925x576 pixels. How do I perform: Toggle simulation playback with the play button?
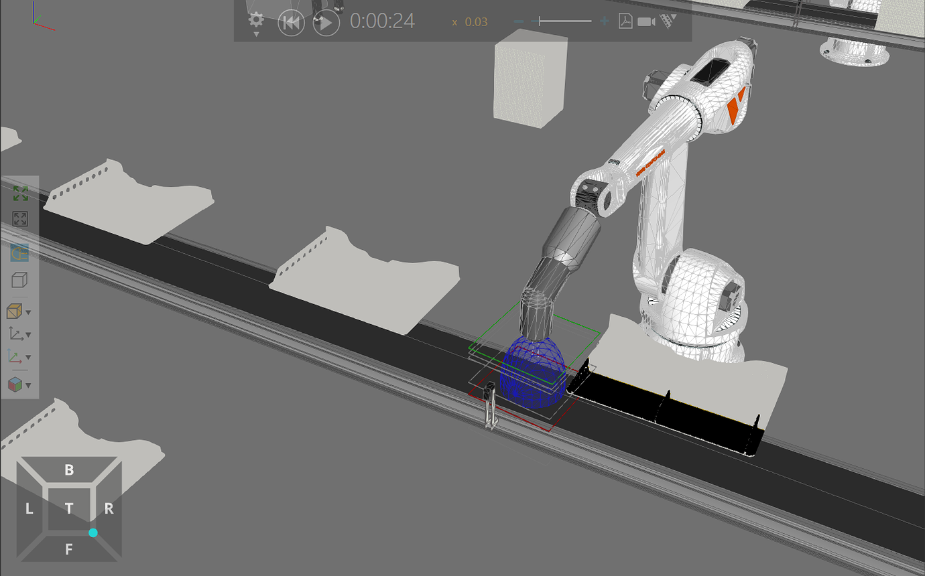point(326,21)
